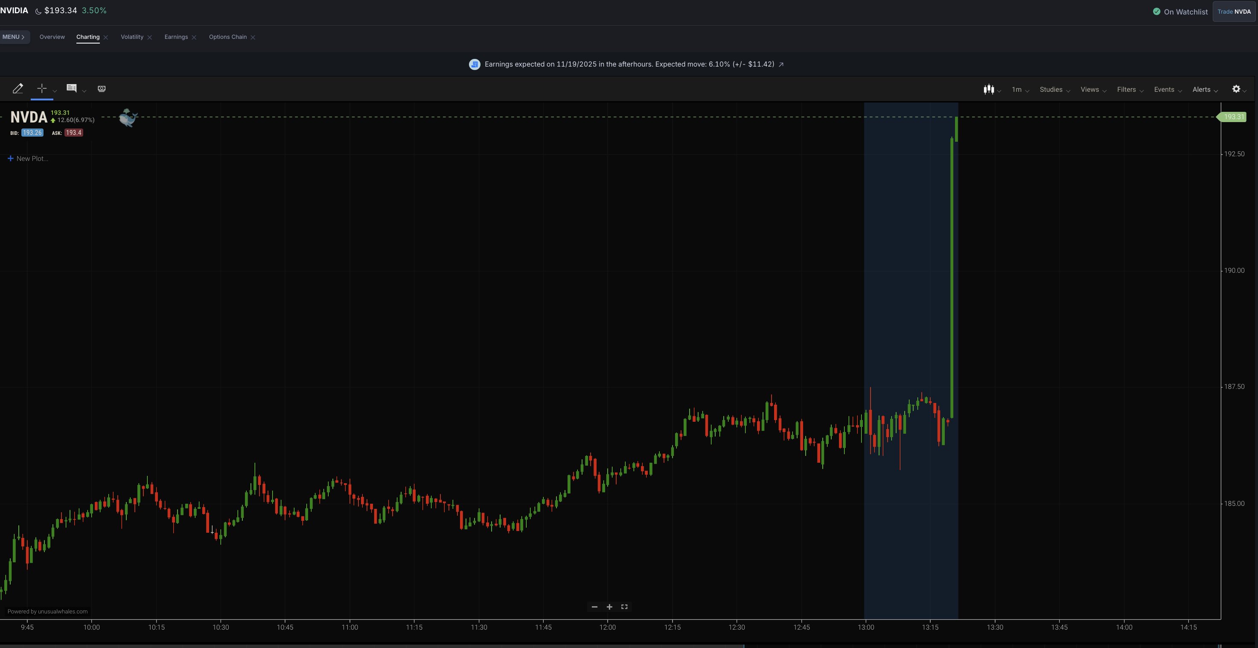The image size is (1258, 648).
Task: Click the candlestick chart type icon
Action: [989, 89]
